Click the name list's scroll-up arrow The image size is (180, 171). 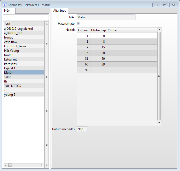[x=46, y=24]
